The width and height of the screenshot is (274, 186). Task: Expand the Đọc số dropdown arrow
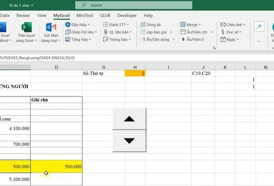240,32
